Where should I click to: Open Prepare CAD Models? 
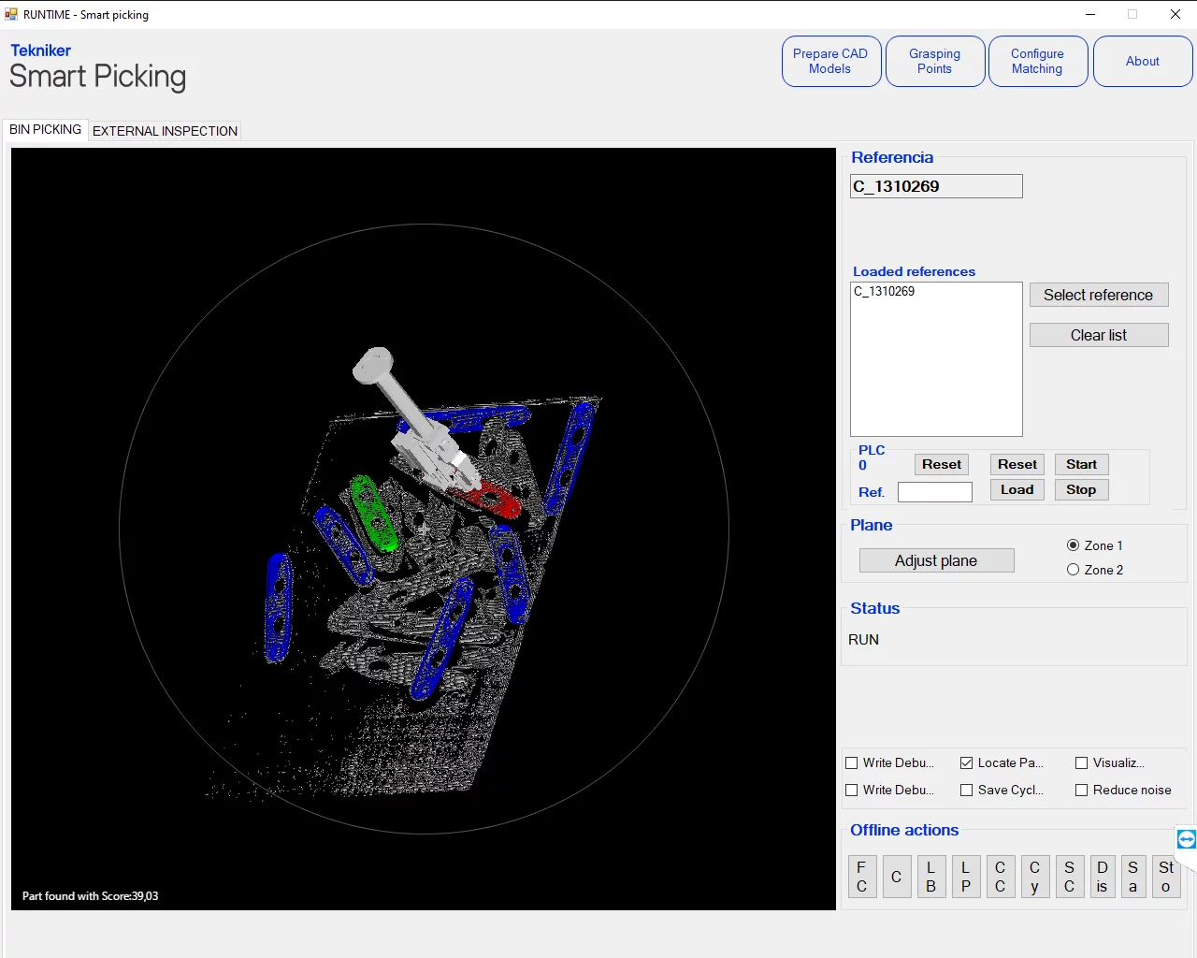coord(830,62)
